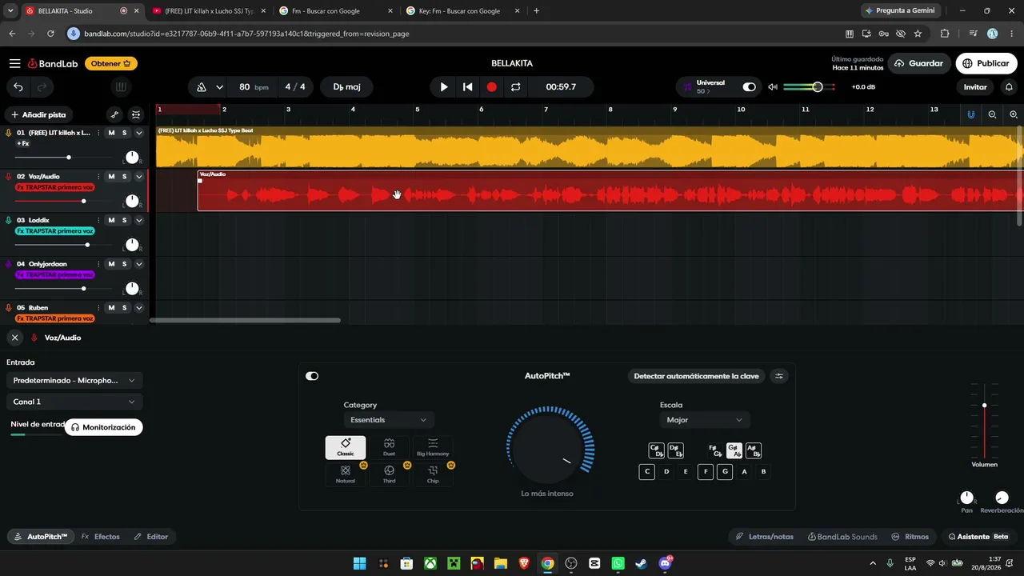
Task: Click the master volume slider handle
Action: pos(818,87)
